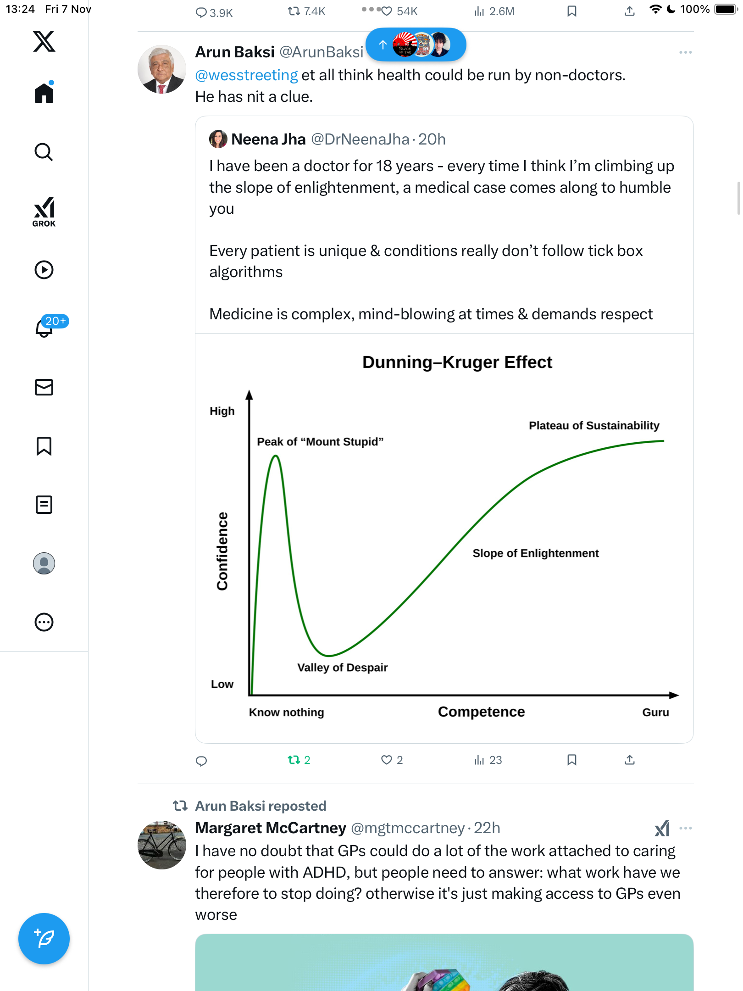
Task: Open Direct Messages envelope icon
Action: (x=44, y=387)
